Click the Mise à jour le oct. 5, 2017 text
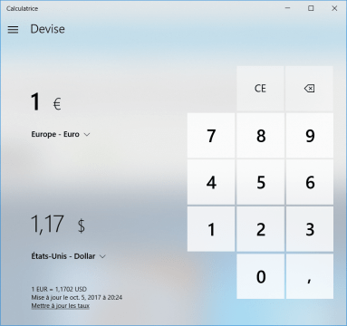The height and width of the screenshot is (326, 347). tap(77, 297)
